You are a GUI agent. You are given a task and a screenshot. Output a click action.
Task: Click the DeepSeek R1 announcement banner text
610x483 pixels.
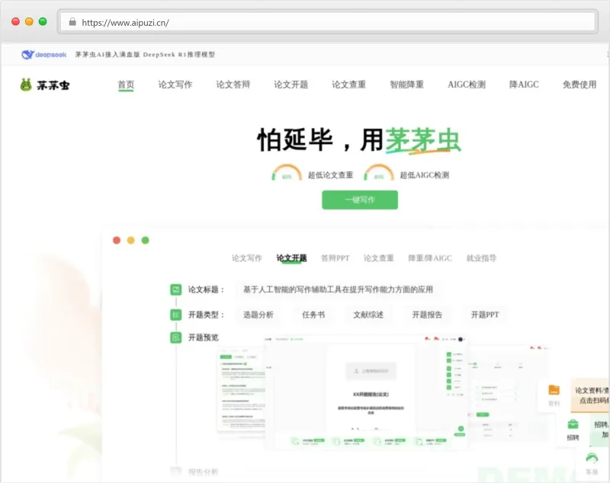click(x=145, y=54)
